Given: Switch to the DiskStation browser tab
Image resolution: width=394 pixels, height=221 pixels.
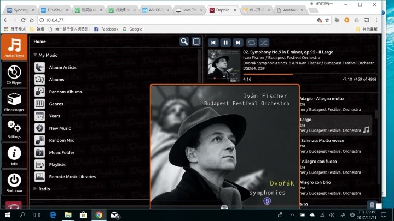Looking at the screenshot, I should (x=55, y=10).
